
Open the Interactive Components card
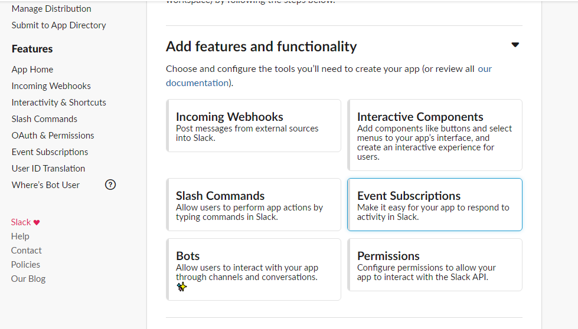(435, 135)
